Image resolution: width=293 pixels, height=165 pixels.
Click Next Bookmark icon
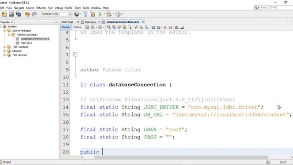point(141,27)
